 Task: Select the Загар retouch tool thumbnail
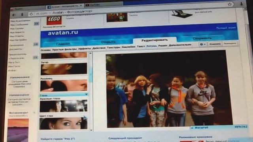coord(64,69)
